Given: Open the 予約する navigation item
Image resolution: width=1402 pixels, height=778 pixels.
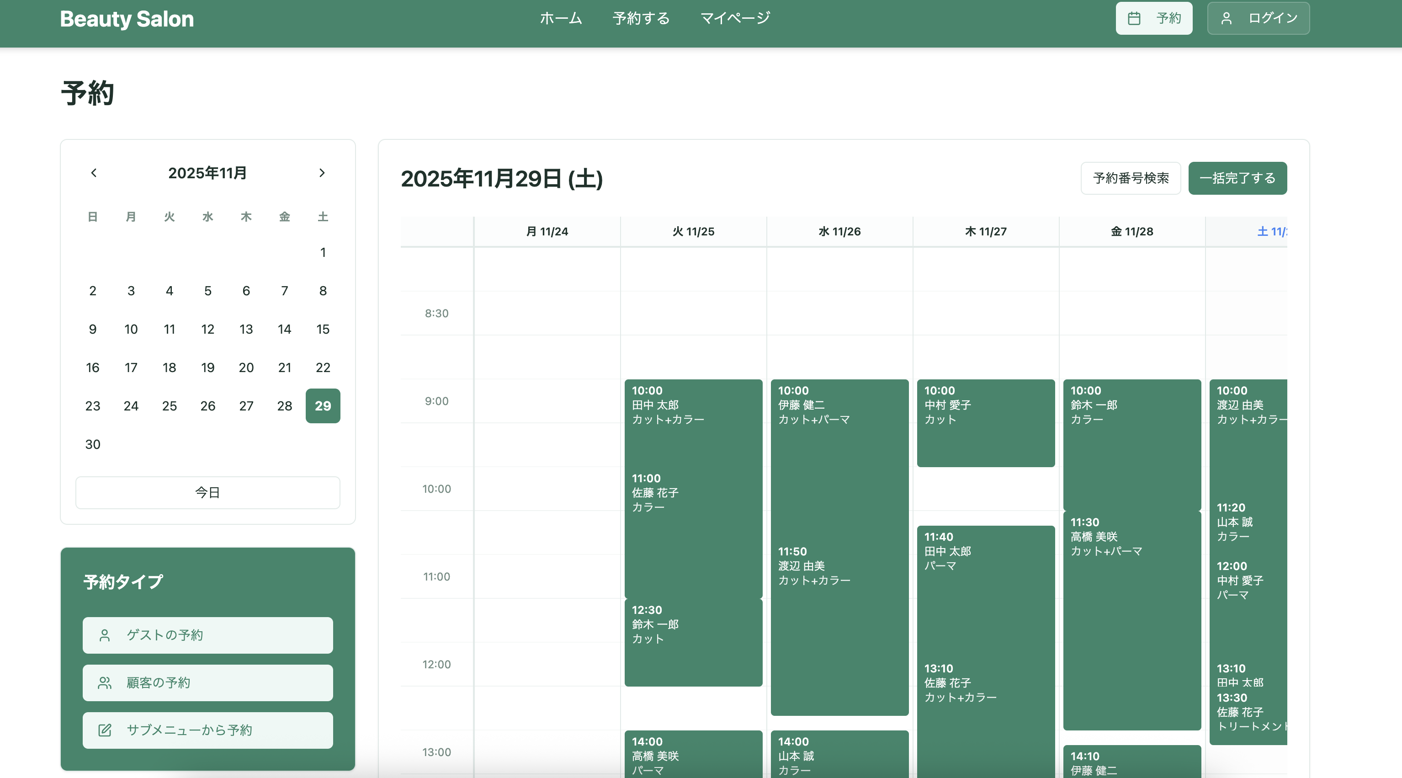Looking at the screenshot, I should click(641, 18).
